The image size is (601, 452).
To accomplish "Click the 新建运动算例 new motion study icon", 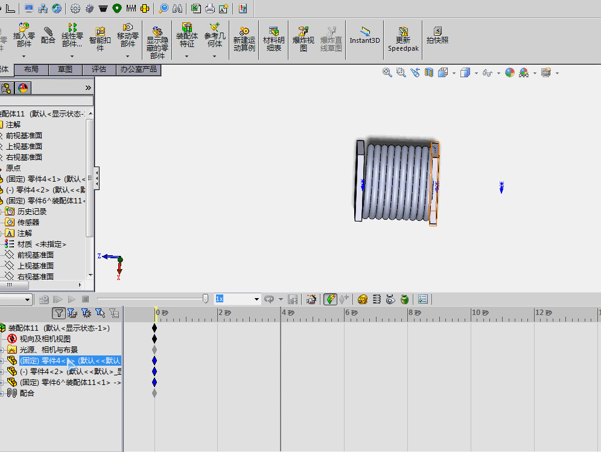I will click(244, 39).
